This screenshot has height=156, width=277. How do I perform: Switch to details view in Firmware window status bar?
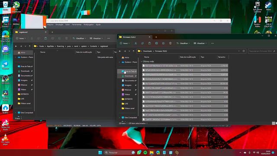[273, 123]
